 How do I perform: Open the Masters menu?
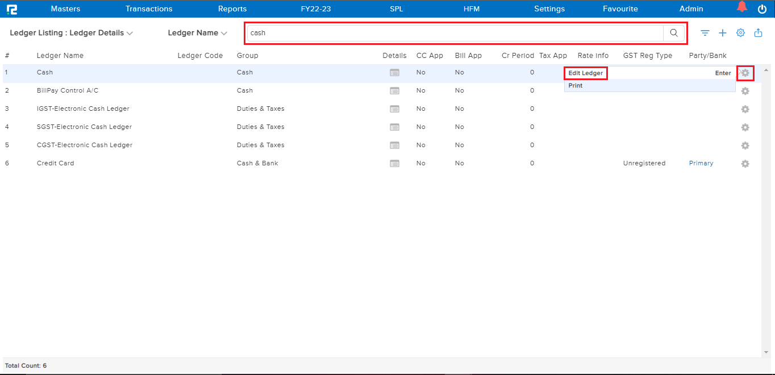(x=65, y=9)
